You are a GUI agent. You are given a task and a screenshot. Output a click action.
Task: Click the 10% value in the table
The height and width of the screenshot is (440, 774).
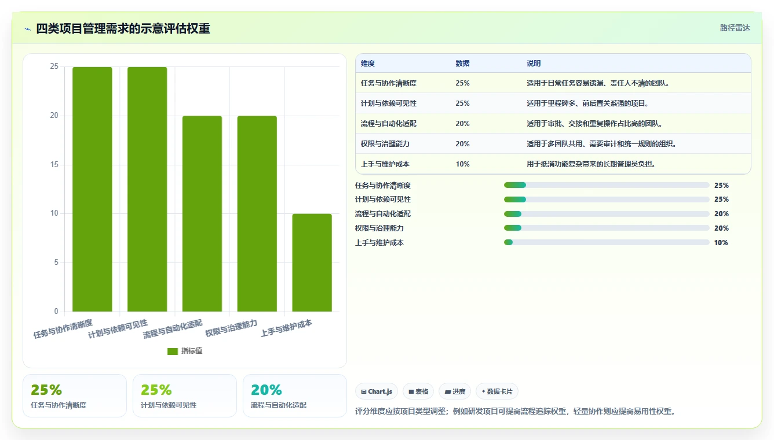(463, 164)
